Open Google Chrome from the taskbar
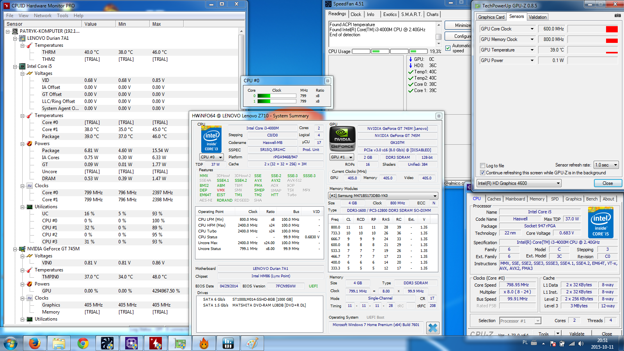This screenshot has width=624, height=351. tap(83, 343)
